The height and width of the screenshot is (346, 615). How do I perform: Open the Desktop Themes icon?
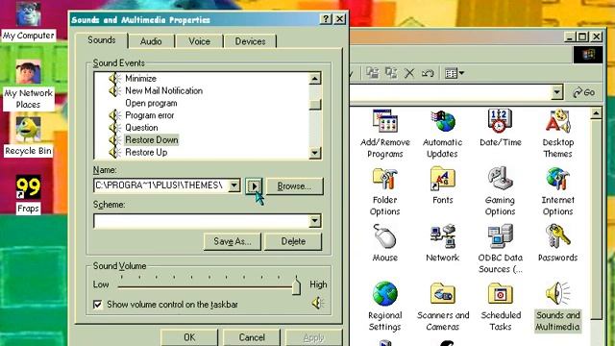(x=557, y=120)
